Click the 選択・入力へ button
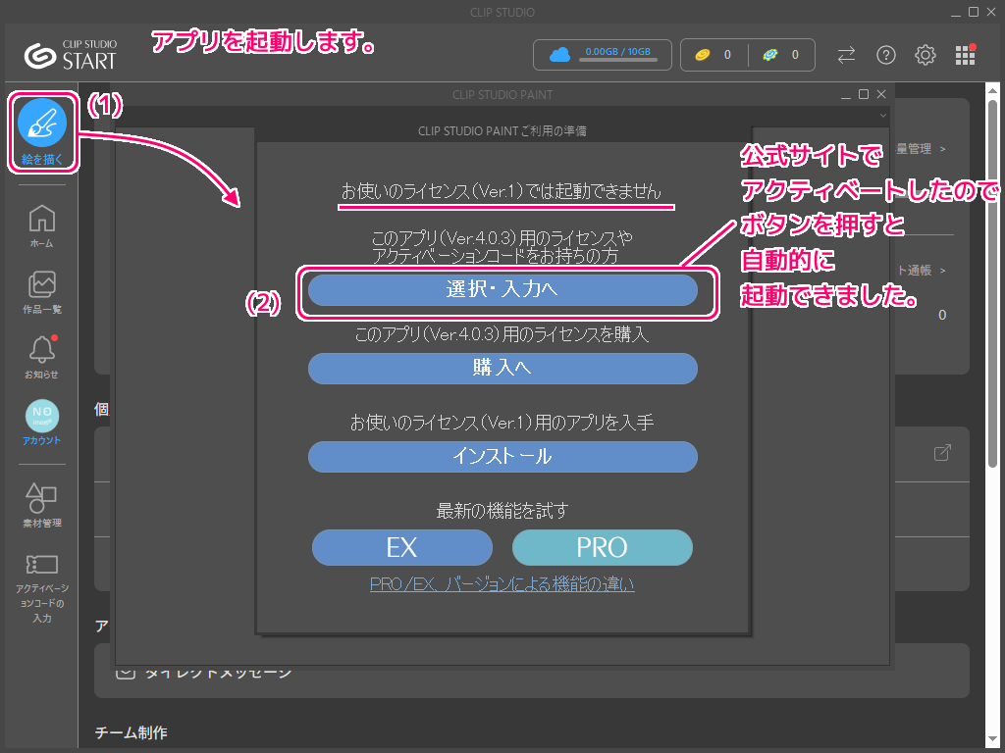 pos(502,290)
